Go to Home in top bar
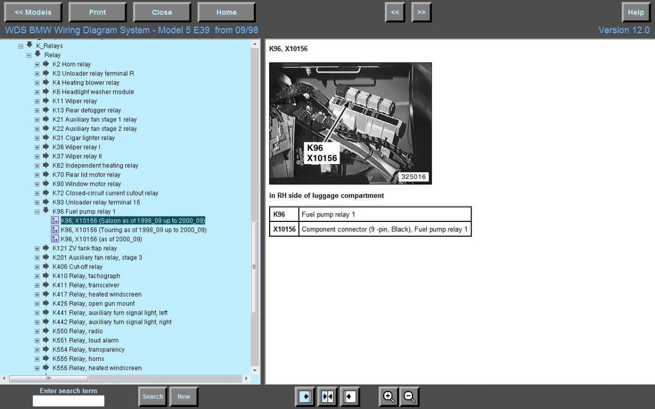This screenshot has height=409, width=655. click(x=226, y=12)
